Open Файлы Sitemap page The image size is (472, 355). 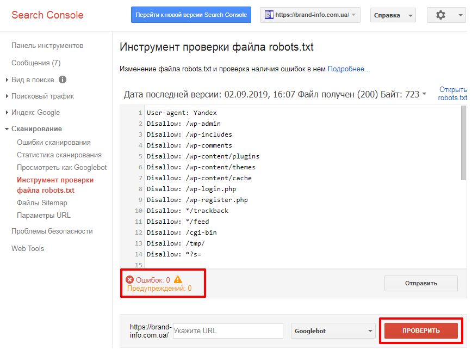(x=42, y=203)
